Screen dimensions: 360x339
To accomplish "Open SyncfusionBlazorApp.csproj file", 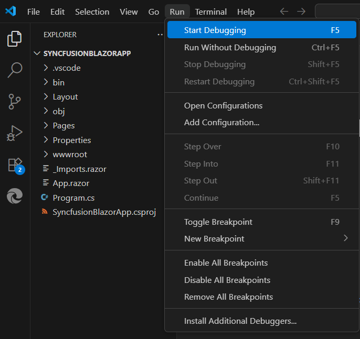I will point(104,212).
